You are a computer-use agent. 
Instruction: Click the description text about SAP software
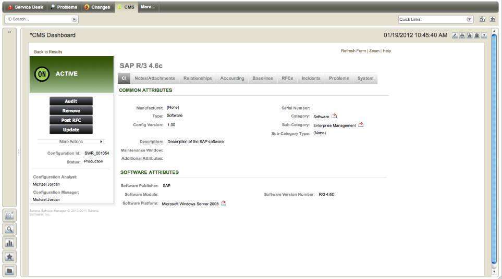point(195,142)
